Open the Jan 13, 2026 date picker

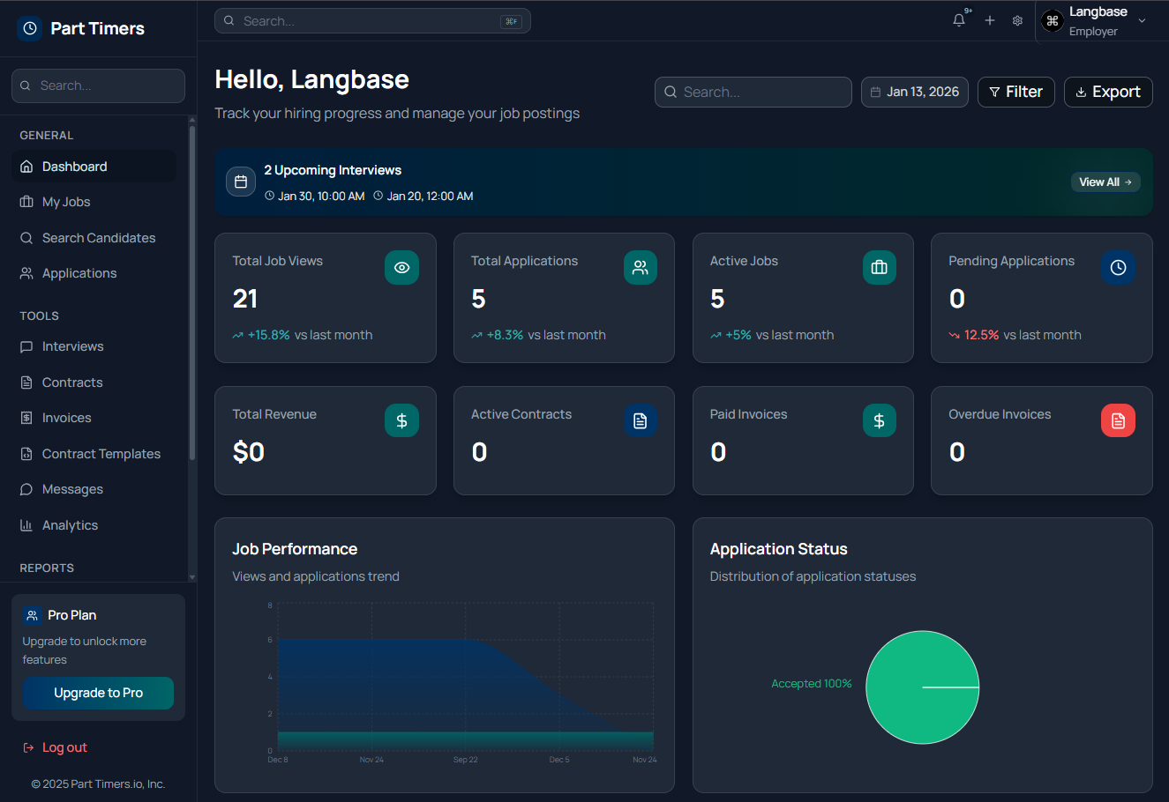point(914,92)
